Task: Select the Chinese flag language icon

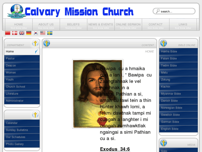Action: pyautogui.click(x=8, y=33)
